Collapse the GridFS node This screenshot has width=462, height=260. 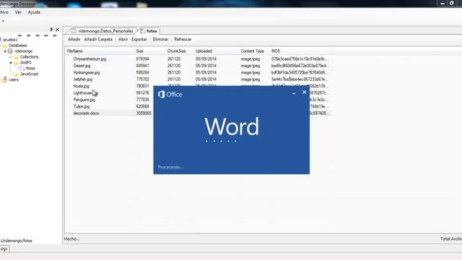click(x=11, y=63)
